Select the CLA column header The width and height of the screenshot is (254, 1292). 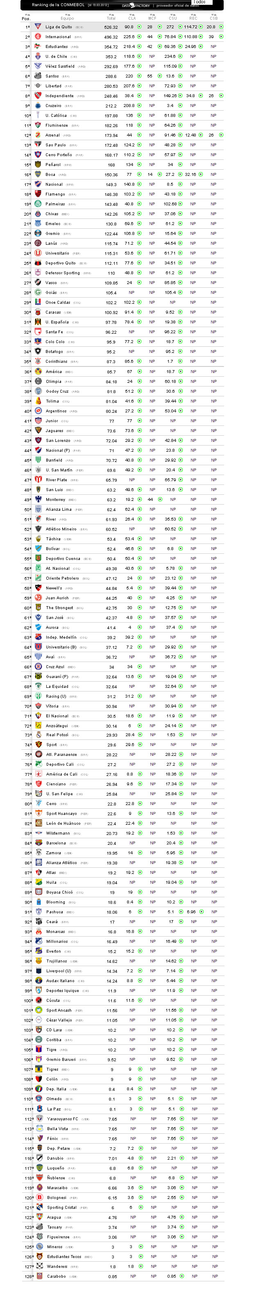[132, 18]
